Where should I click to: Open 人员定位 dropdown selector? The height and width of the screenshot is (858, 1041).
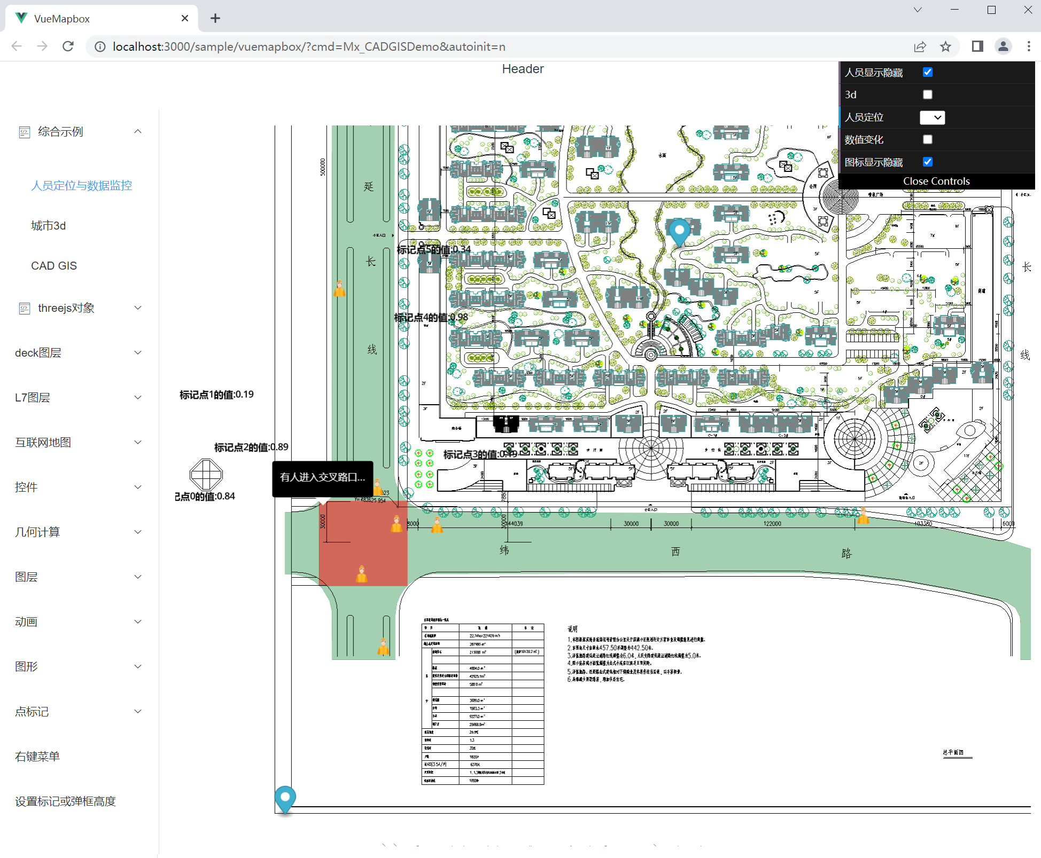pos(932,117)
